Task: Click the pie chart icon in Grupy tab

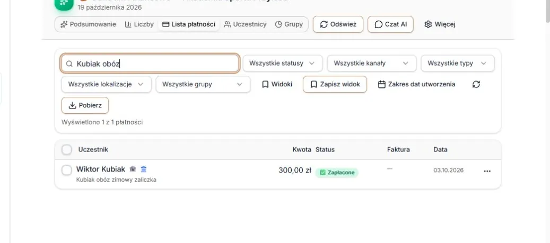Action: 278,24
